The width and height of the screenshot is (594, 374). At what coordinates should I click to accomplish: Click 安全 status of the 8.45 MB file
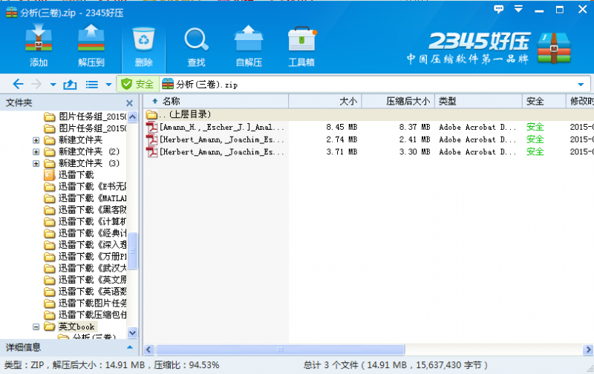tap(535, 127)
